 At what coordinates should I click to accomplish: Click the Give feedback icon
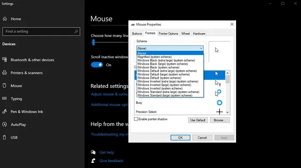93,161
